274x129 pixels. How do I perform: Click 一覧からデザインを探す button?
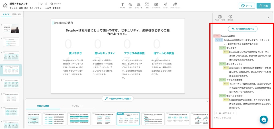(118, 99)
